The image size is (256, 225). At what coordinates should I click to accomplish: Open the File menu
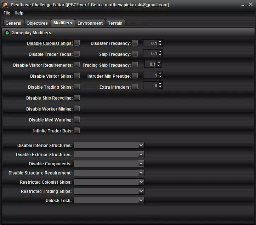[x=7, y=13]
